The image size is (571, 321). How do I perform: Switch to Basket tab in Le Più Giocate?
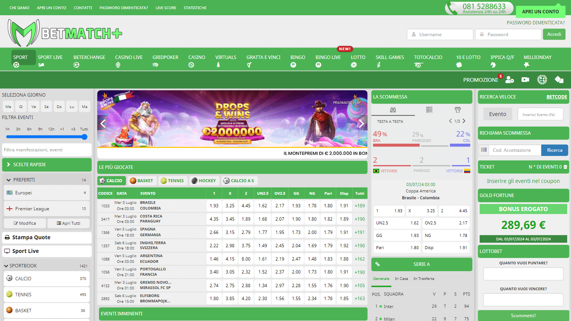tap(141, 181)
